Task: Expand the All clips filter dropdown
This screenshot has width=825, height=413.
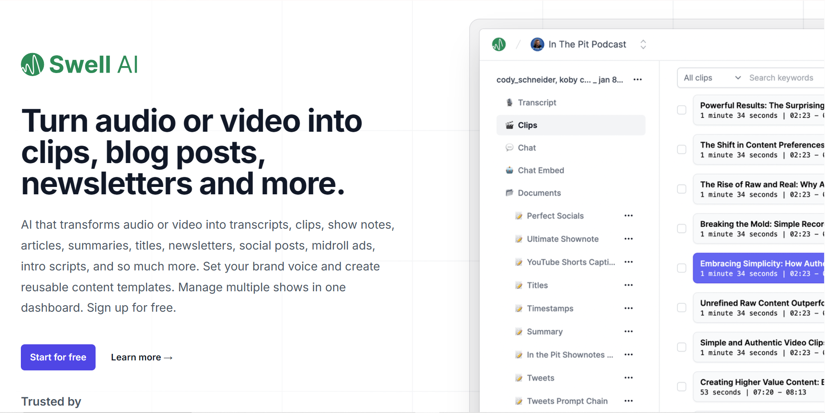Action: pyautogui.click(x=712, y=78)
